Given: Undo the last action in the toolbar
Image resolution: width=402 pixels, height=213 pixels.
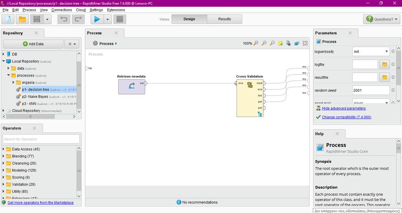Looking at the screenshot, I should coord(64,19).
